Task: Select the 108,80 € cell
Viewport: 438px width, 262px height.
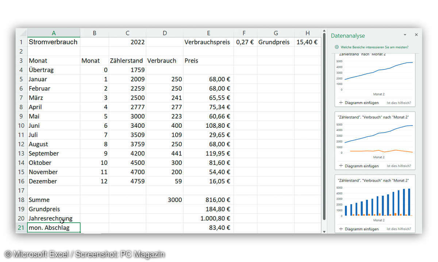Action: pyautogui.click(x=208, y=126)
